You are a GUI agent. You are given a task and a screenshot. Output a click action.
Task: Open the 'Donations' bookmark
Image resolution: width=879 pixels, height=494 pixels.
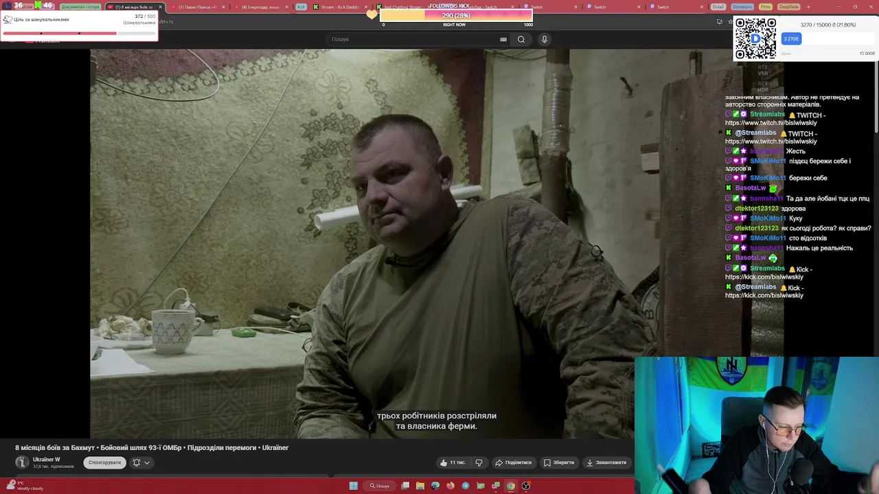click(742, 7)
